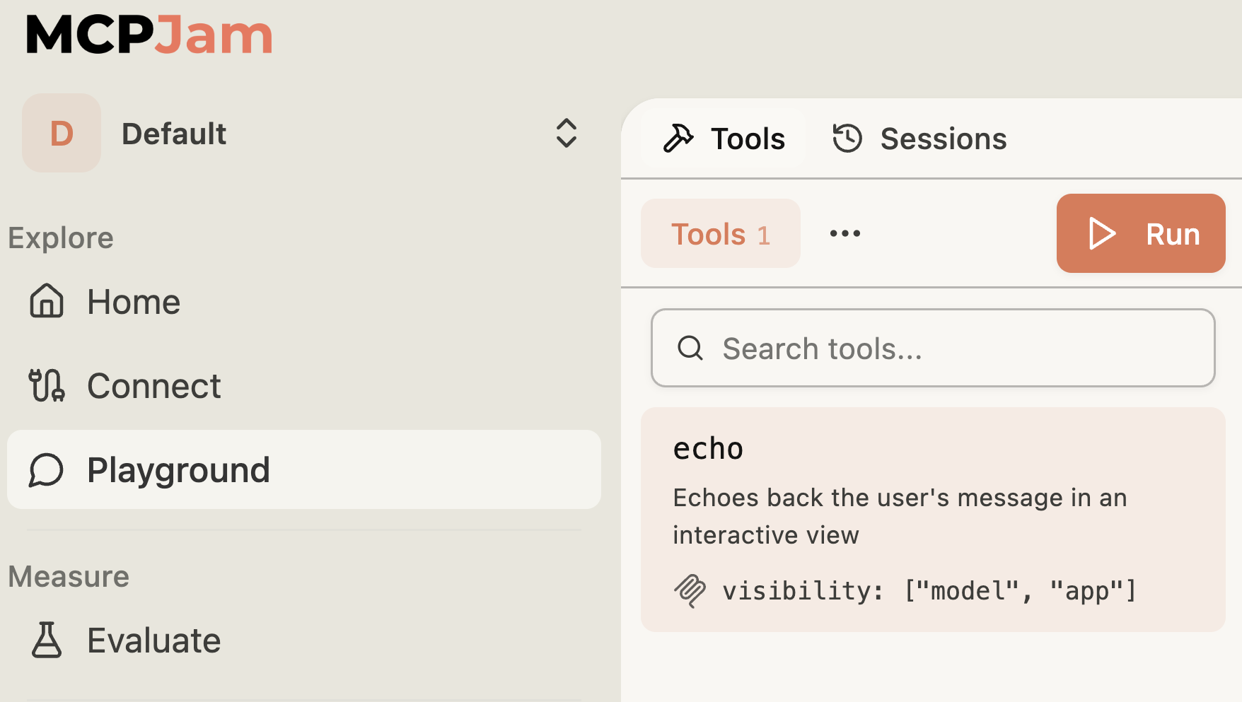Switch to the Tools tab
The height and width of the screenshot is (702, 1242).
[724, 139]
